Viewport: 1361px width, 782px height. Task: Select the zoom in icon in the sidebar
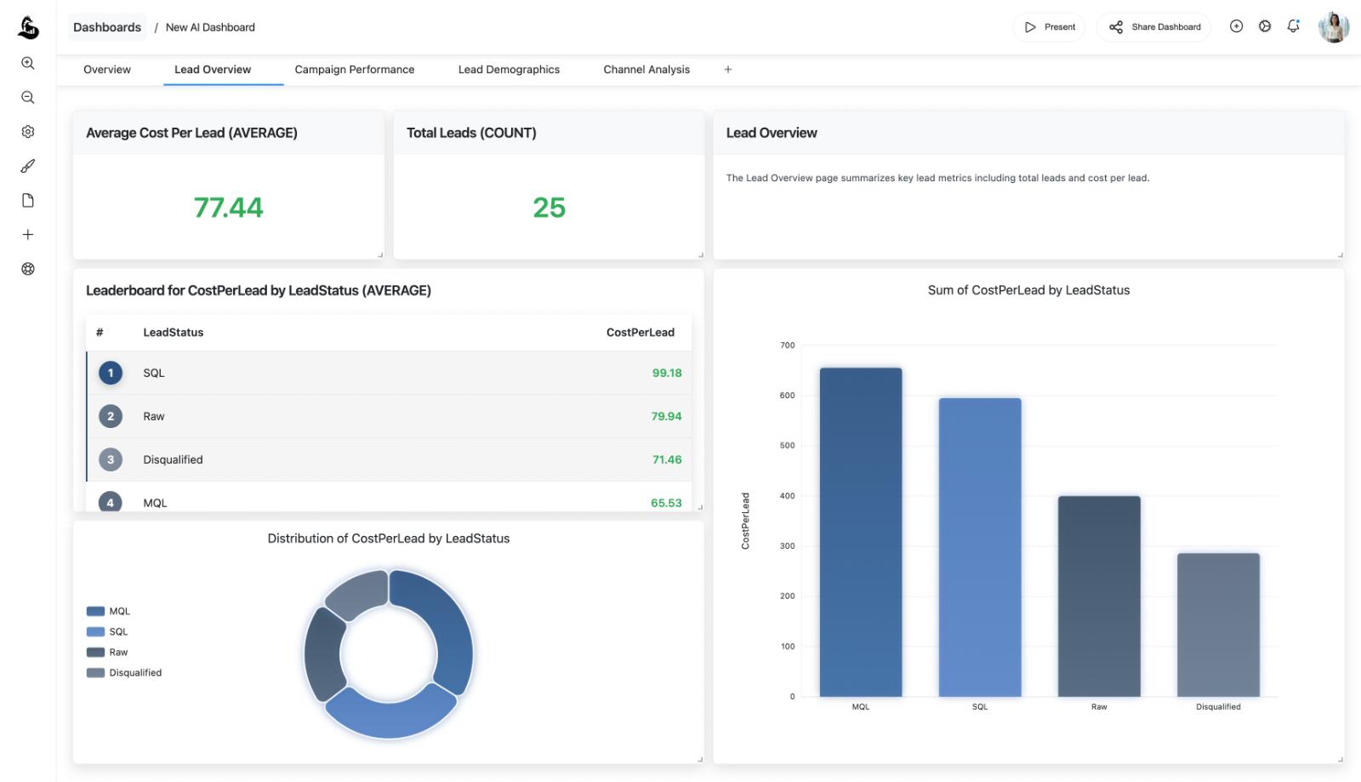pyautogui.click(x=28, y=63)
